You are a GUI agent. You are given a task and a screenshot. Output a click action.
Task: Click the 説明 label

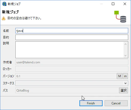(x=6, y=43)
